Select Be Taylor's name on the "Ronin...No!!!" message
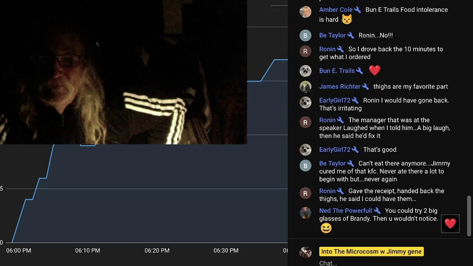The width and height of the screenshot is (473, 266). (333, 35)
